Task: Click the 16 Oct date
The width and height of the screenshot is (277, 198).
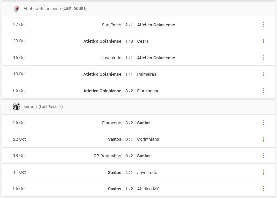Action: tap(19, 58)
